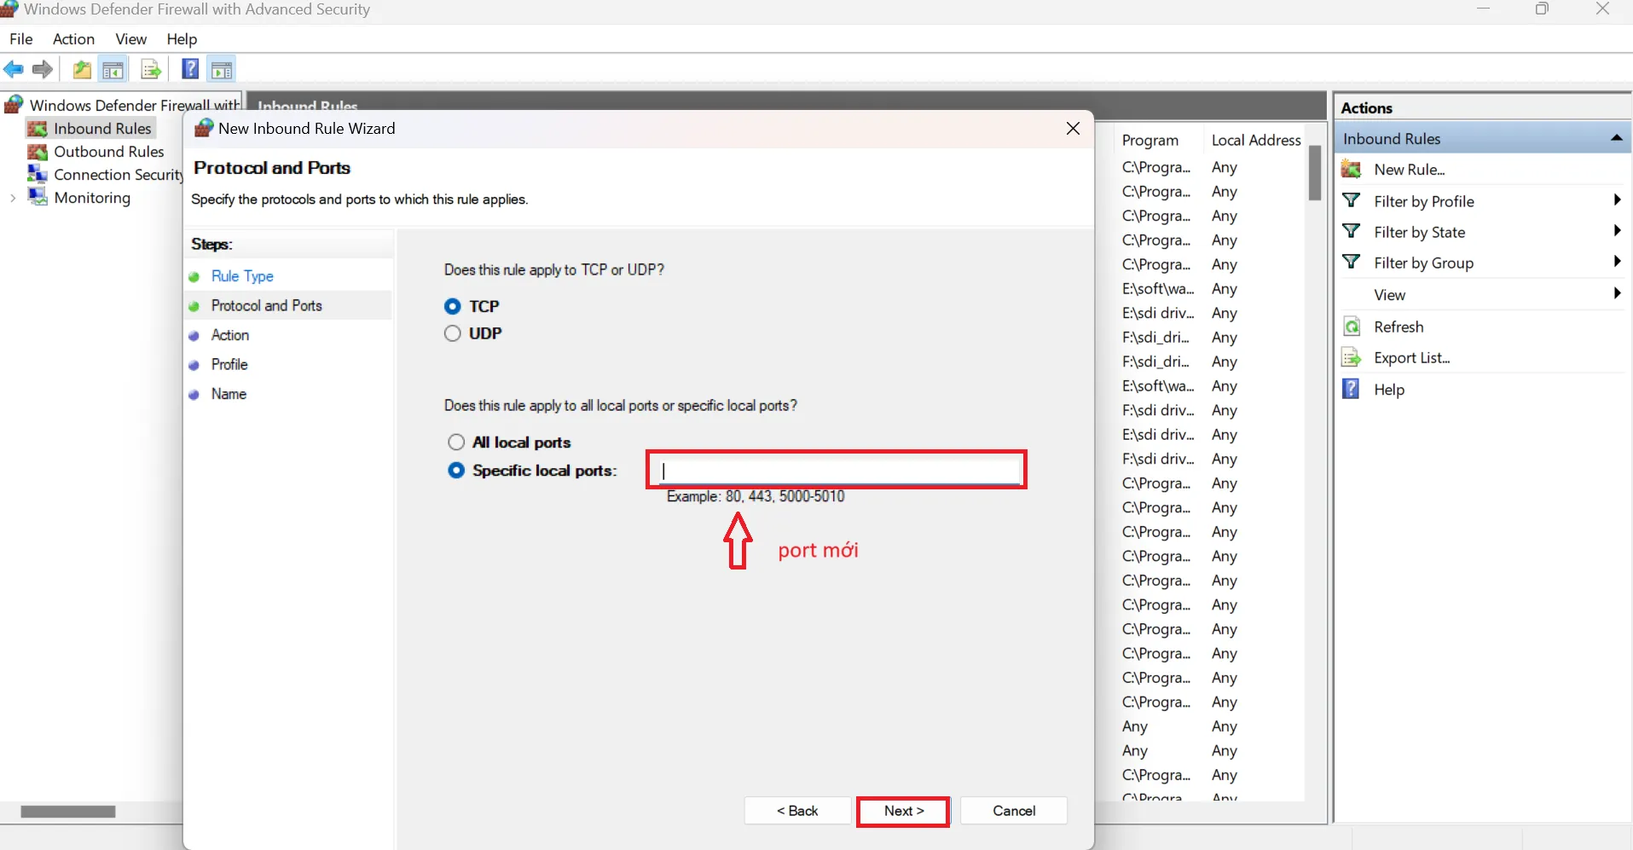Select the UDP radio button

tap(453, 333)
